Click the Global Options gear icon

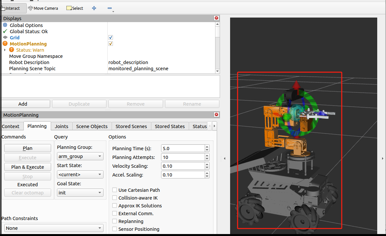coord(5,25)
